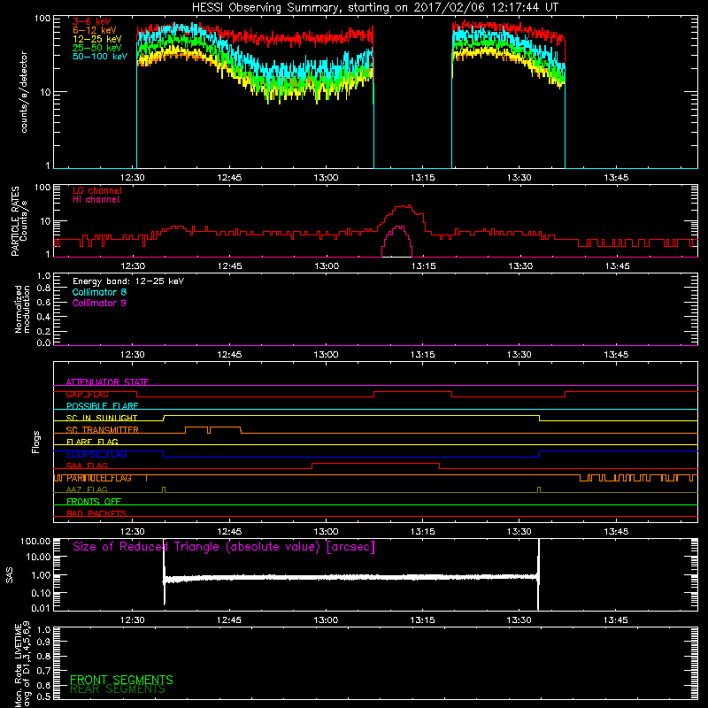The image size is (708, 708).
Task: Click the ATTENUATOR_STATE flag label
Action: (x=107, y=382)
